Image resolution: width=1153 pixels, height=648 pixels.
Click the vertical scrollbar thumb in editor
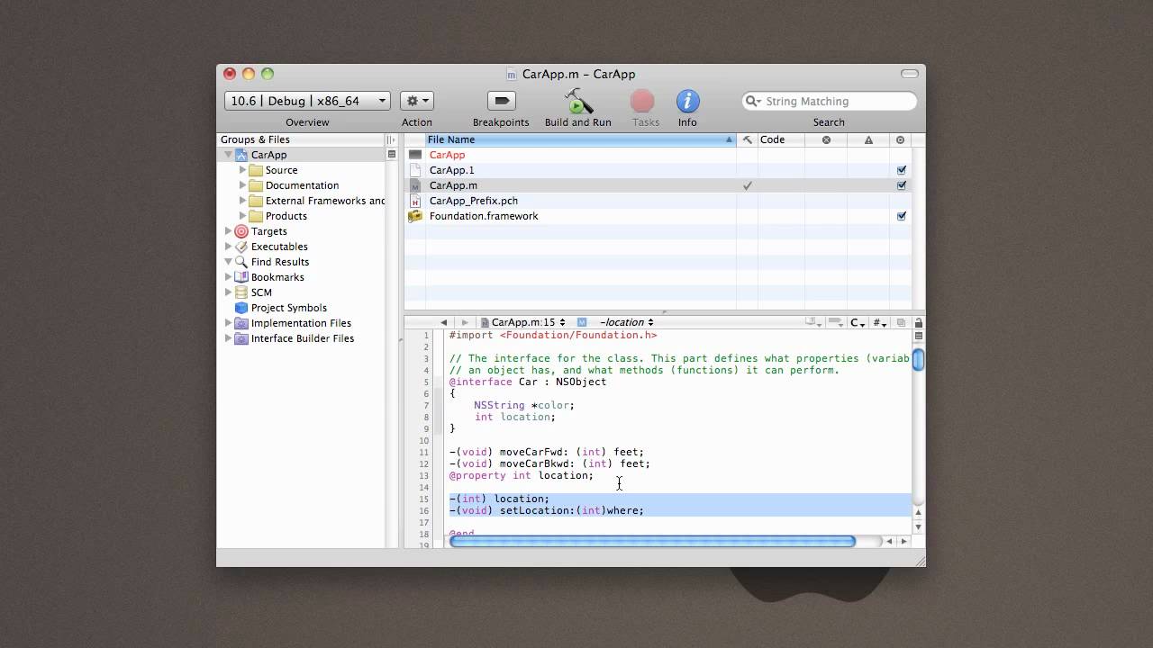click(x=919, y=359)
